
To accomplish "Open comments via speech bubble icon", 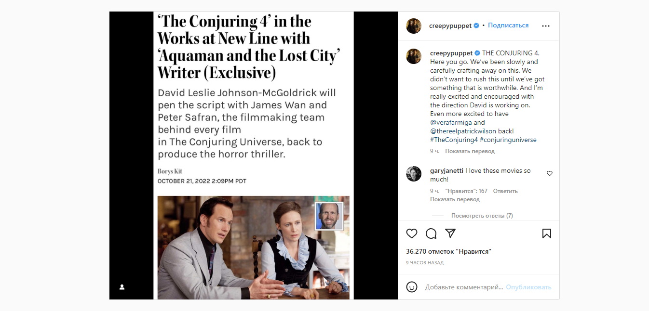I will pyautogui.click(x=431, y=233).
